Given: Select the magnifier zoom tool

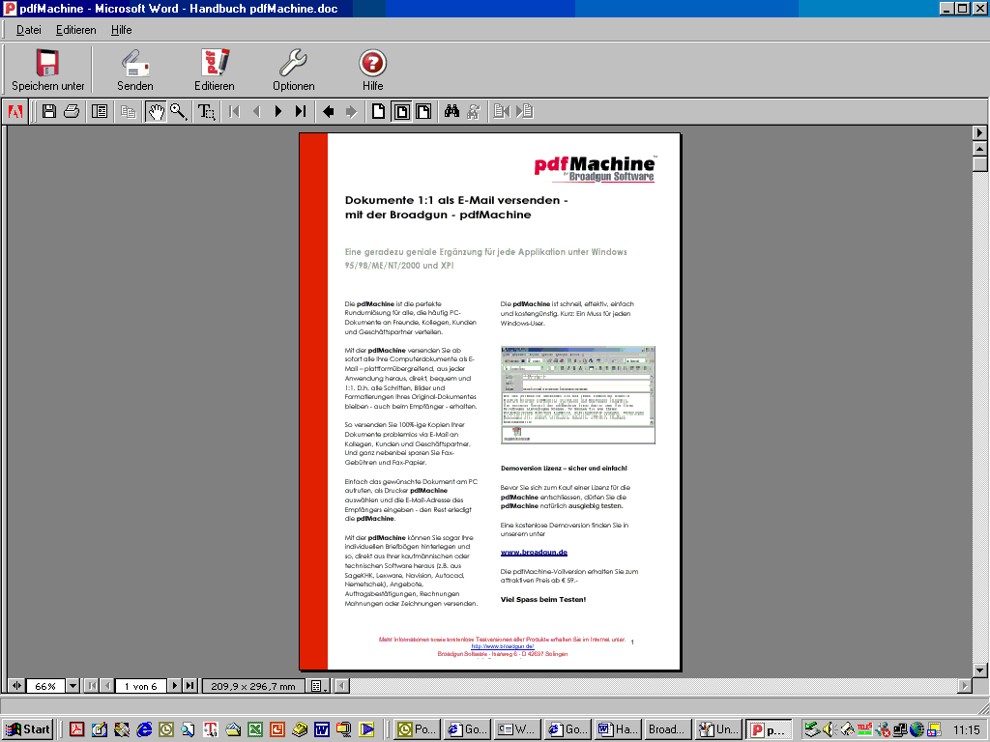Looking at the screenshot, I should 179,112.
